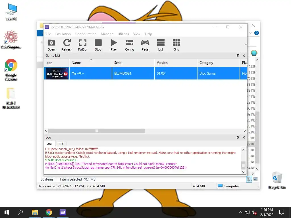Click Explorer file list scroll down arrow
This screenshot has height=218, width=291.
(257, 169)
